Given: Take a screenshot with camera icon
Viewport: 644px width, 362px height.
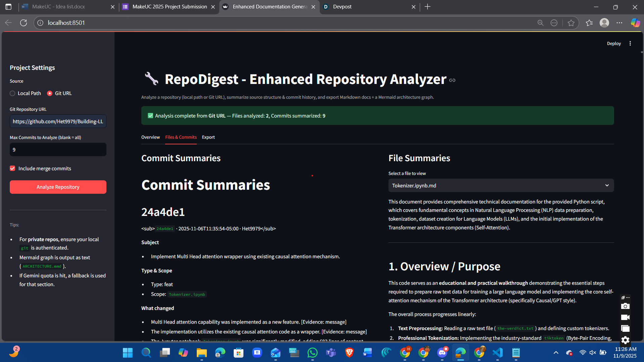Looking at the screenshot, I should point(625,306).
